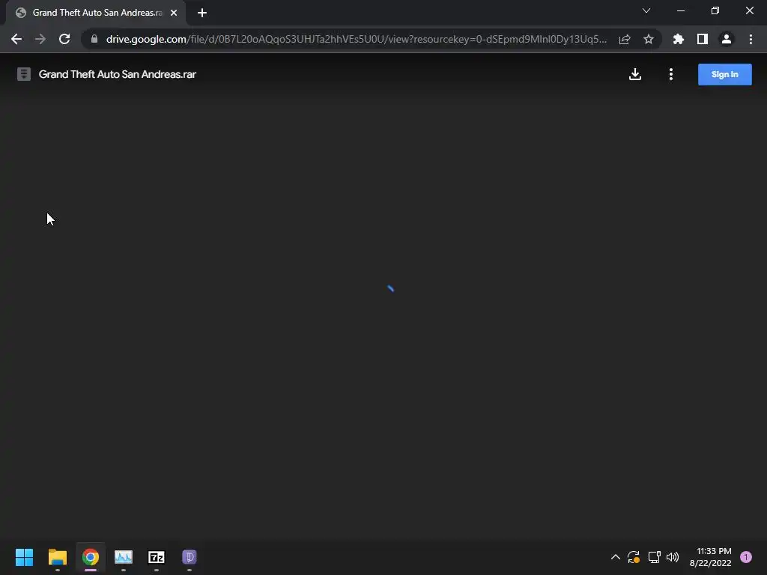Open 7-Zip from the taskbar
The width and height of the screenshot is (767, 575).
pyautogui.click(x=157, y=557)
